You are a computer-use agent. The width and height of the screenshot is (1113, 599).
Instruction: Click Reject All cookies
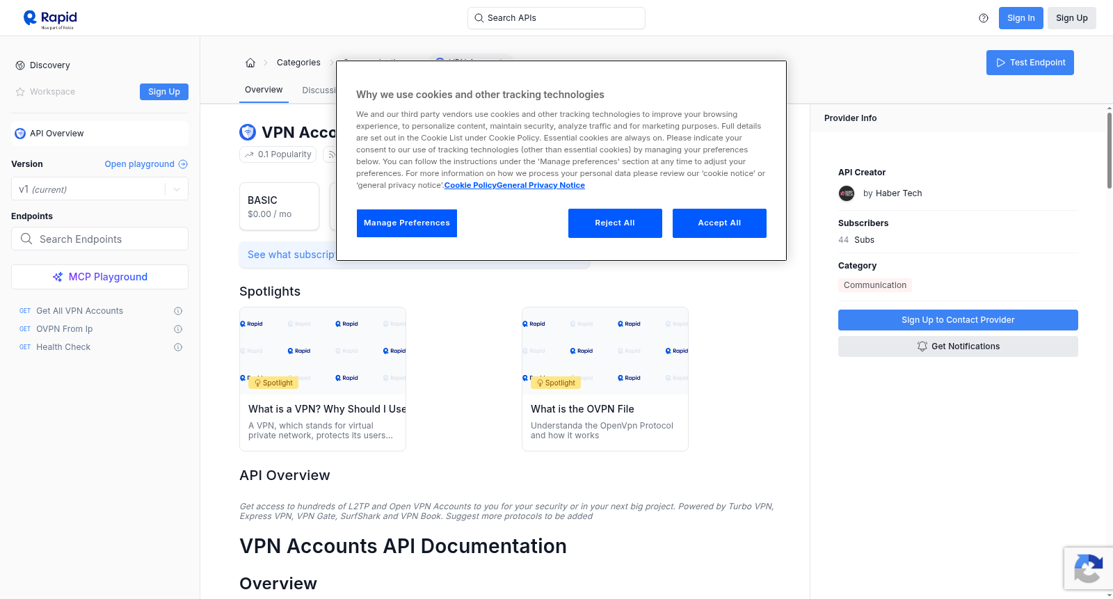pos(615,223)
